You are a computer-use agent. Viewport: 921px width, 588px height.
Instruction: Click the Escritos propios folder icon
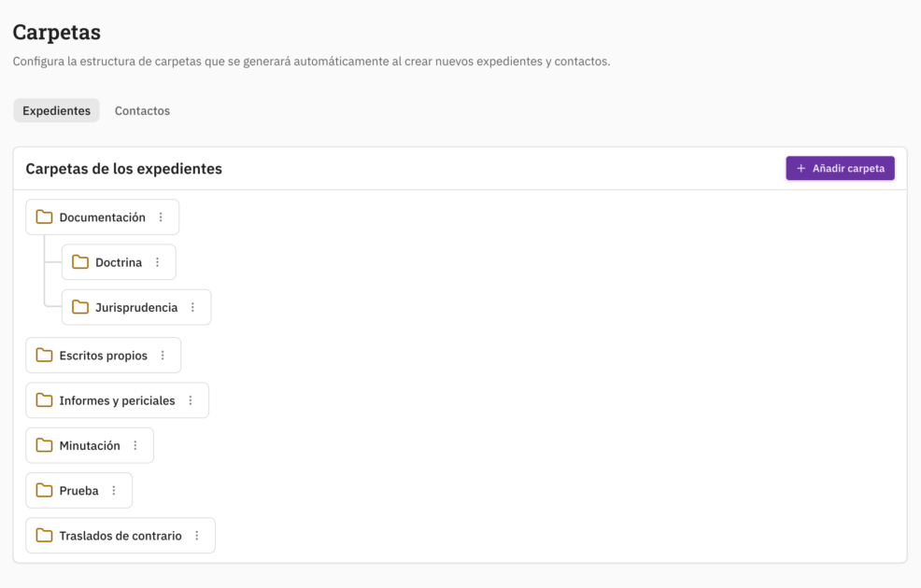point(44,356)
